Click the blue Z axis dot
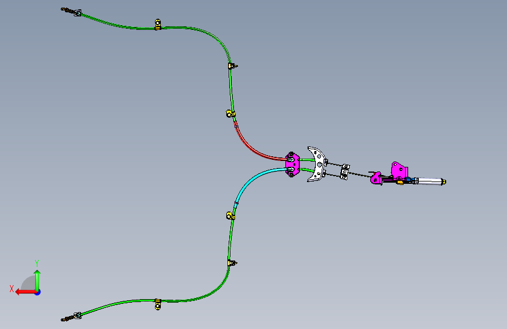This screenshot has height=329, width=507. click(x=38, y=292)
